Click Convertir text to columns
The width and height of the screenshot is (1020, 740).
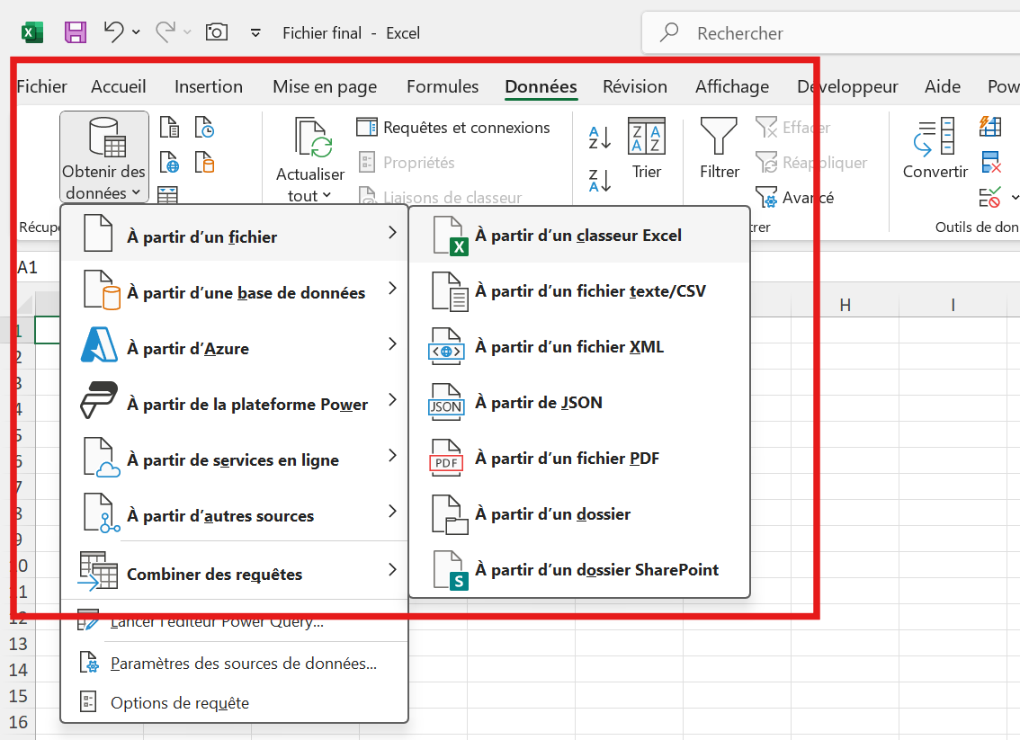(935, 148)
